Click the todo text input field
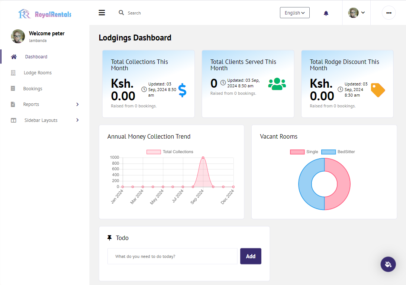This screenshot has height=285, width=406. click(x=173, y=256)
